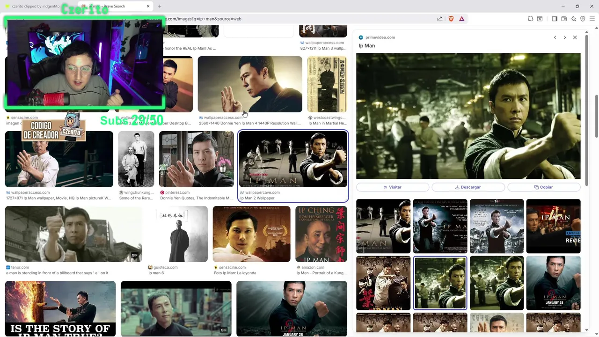Image resolution: width=599 pixels, height=337 pixels.
Task: Click the Brave VPN shield icon
Action: pyautogui.click(x=583, y=19)
